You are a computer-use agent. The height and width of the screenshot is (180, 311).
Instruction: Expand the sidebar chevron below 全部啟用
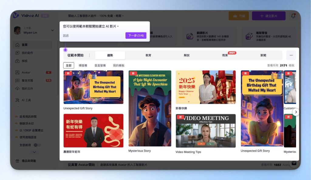pyautogui.click(x=34, y=152)
